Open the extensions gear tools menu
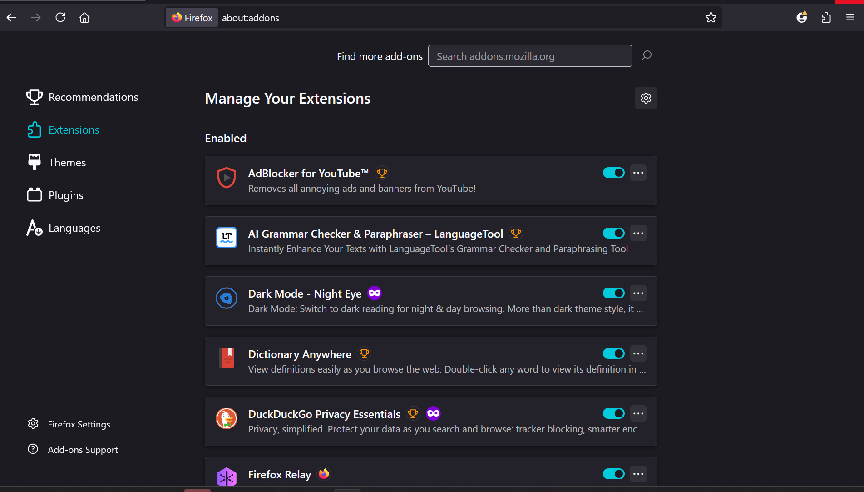This screenshot has width=864, height=492. (x=646, y=98)
